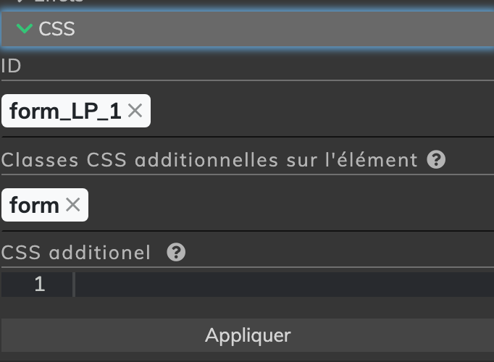Apply changes with the Appliquer button
The height and width of the screenshot is (362, 494).
click(x=248, y=335)
